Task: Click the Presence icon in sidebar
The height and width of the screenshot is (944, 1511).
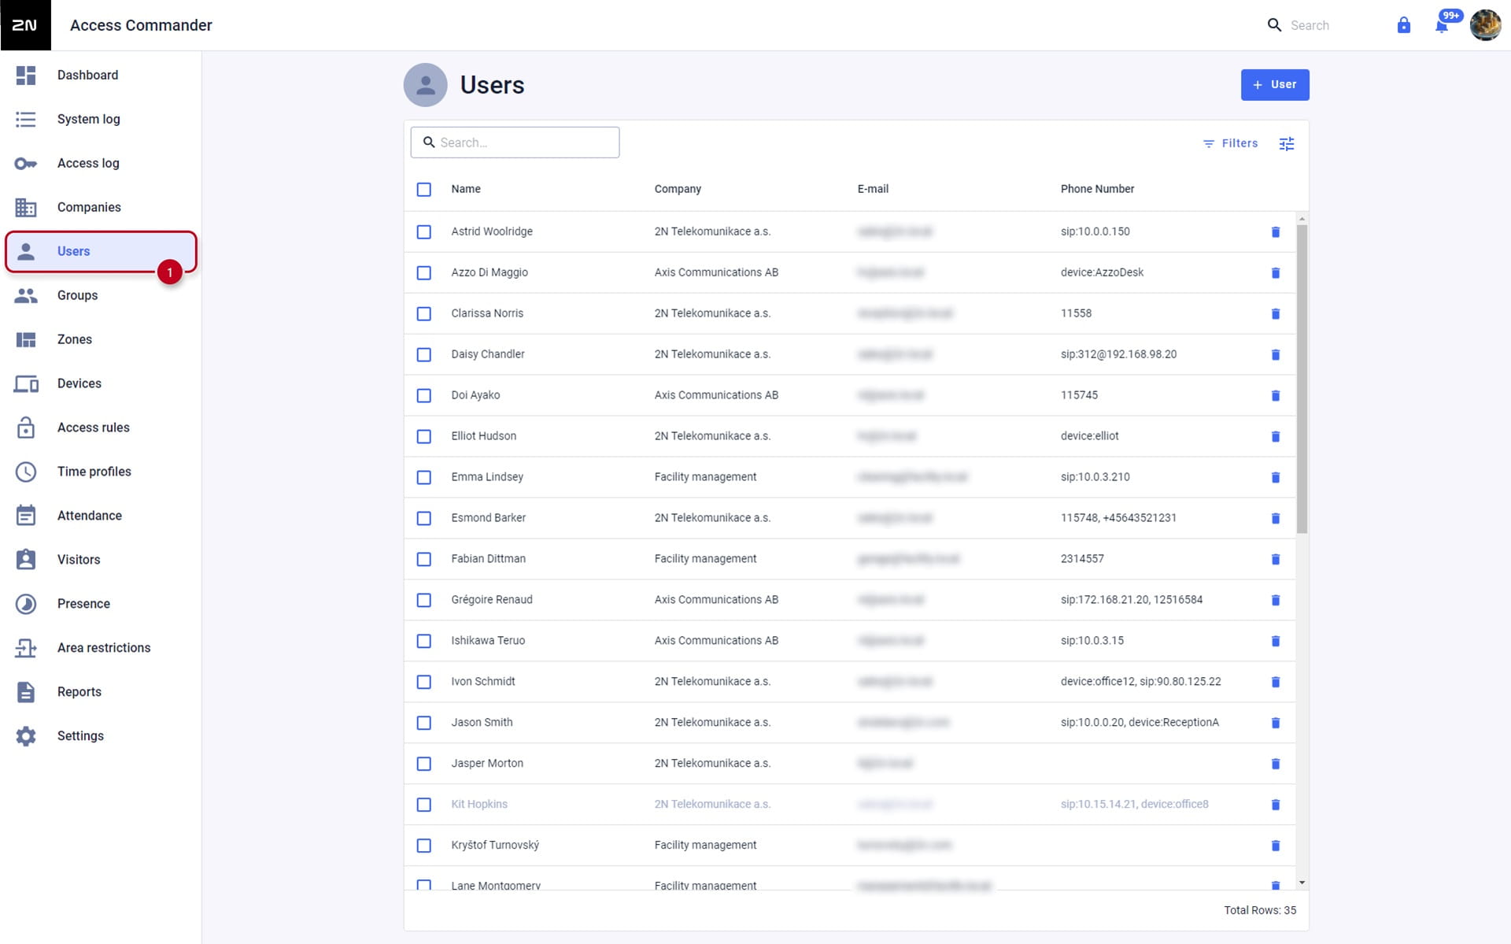Action: point(26,604)
